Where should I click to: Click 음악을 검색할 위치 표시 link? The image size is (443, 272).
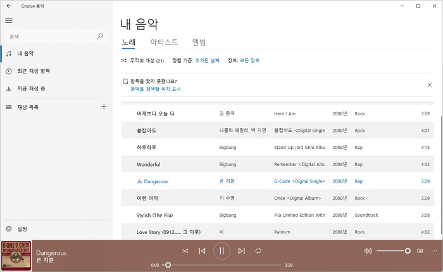tap(156, 89)
